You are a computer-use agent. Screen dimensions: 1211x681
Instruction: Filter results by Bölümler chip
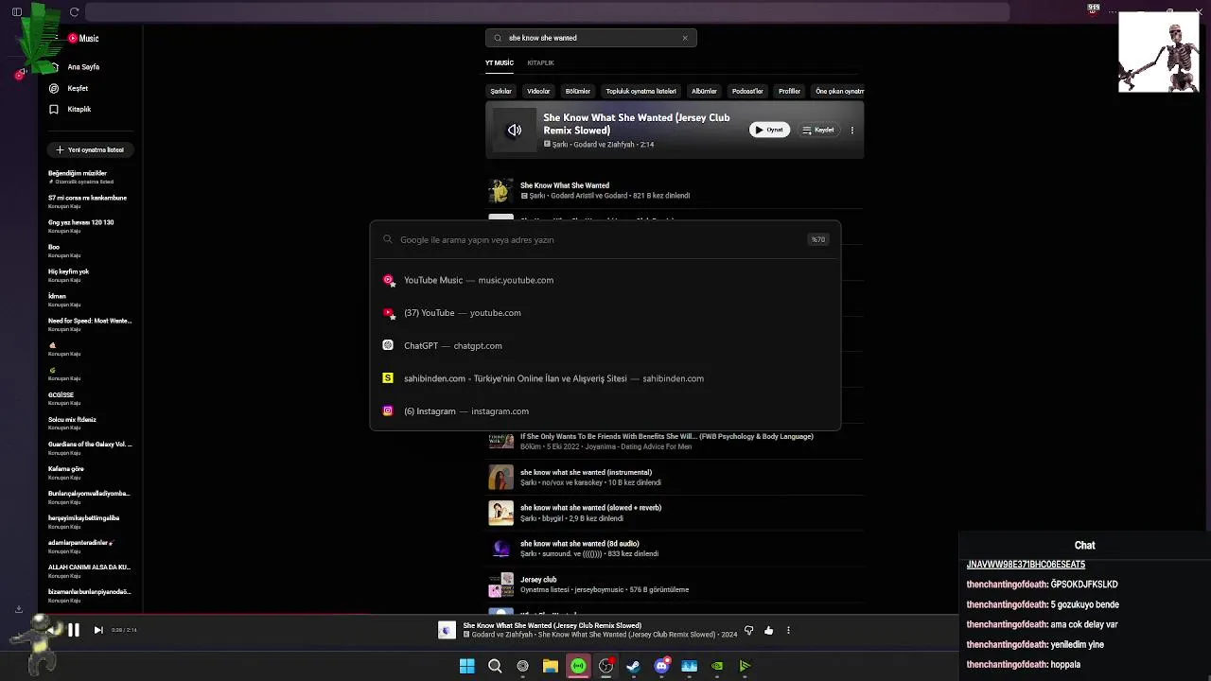point(578,91)
